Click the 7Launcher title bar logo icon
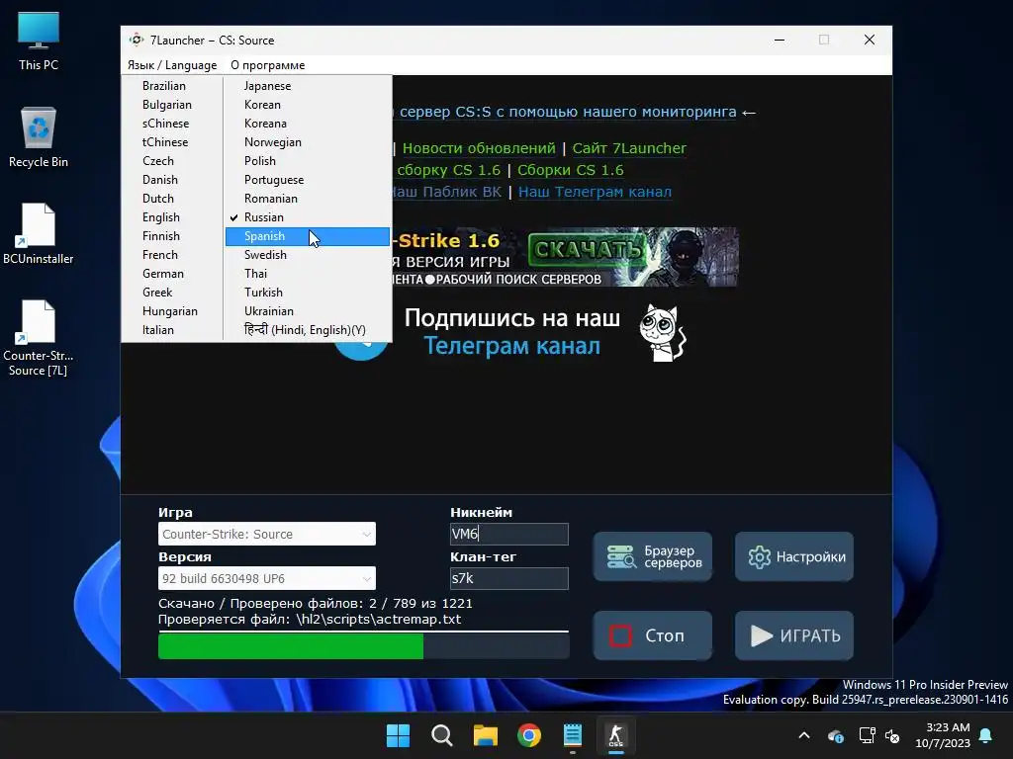This screenshot has width=1013, height=759. pyautogui.click(x=137, y=40)
